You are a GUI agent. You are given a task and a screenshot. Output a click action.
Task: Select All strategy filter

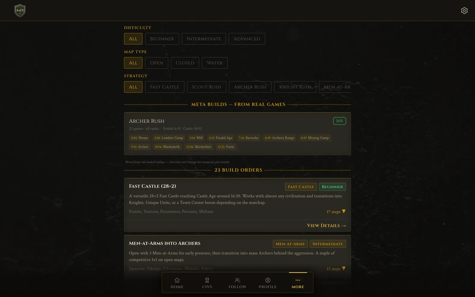[x=133, y=87]
